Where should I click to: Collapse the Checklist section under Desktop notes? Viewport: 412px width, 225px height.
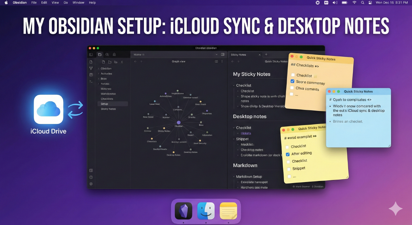click(233, 127)
